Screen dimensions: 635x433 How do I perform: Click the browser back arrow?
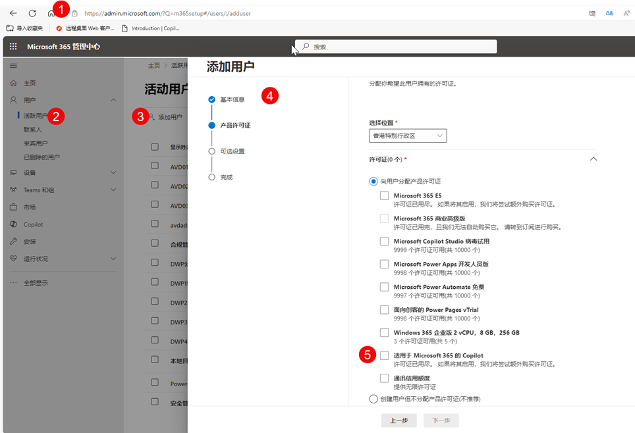click(13, 13)
